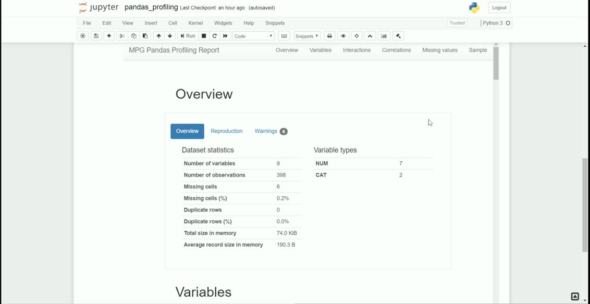The width and height of the screenshot is (590, 304).
Task: Click the MPG Pandas Profiling Report title
Action: click(x=174, y=50)
